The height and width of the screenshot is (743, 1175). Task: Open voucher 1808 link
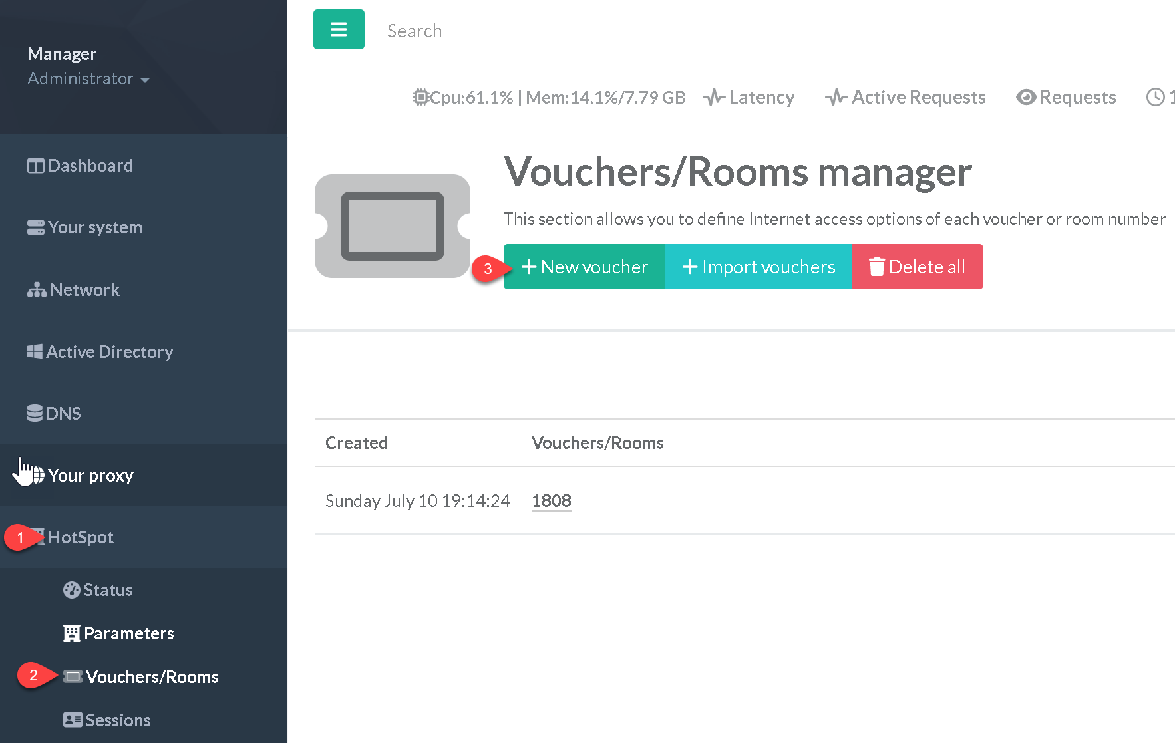coord(551,501)
